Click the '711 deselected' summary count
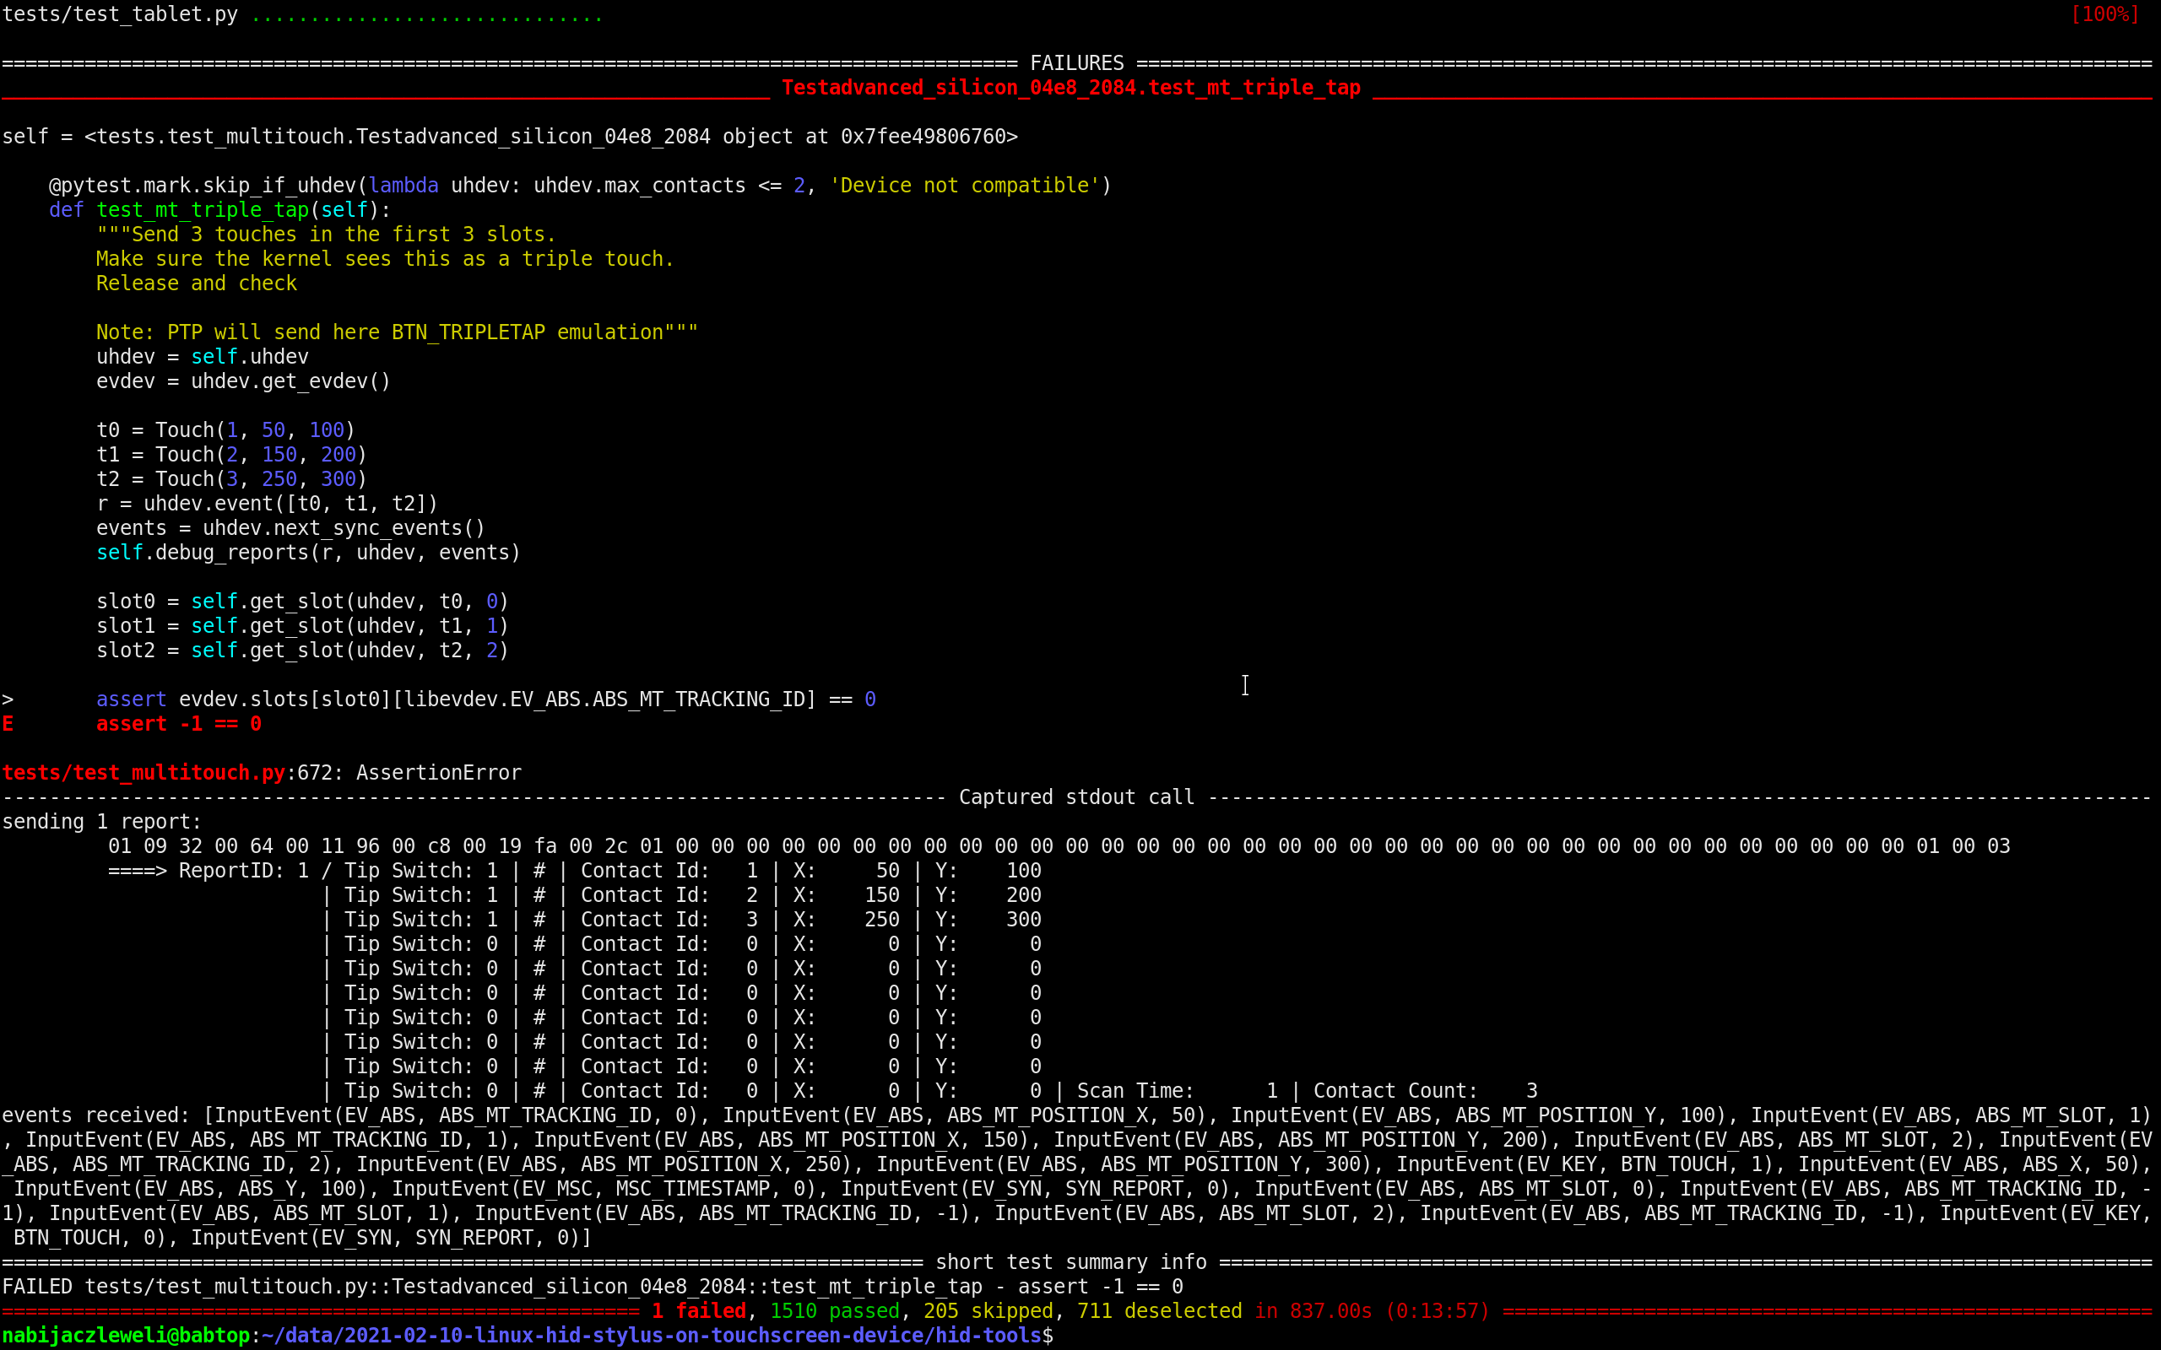The width and height of the screenshot is (2161, 1350). tap(1159, 1310)
